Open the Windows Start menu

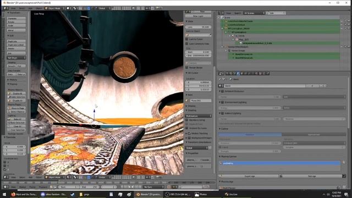click(x=4, y=194)
